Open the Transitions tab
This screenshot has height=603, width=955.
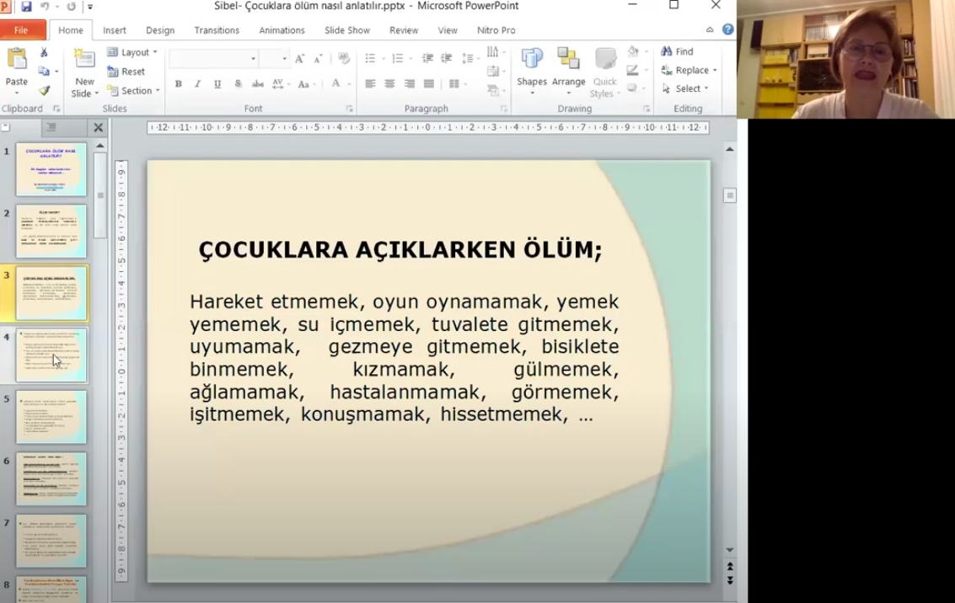[217, 29]
